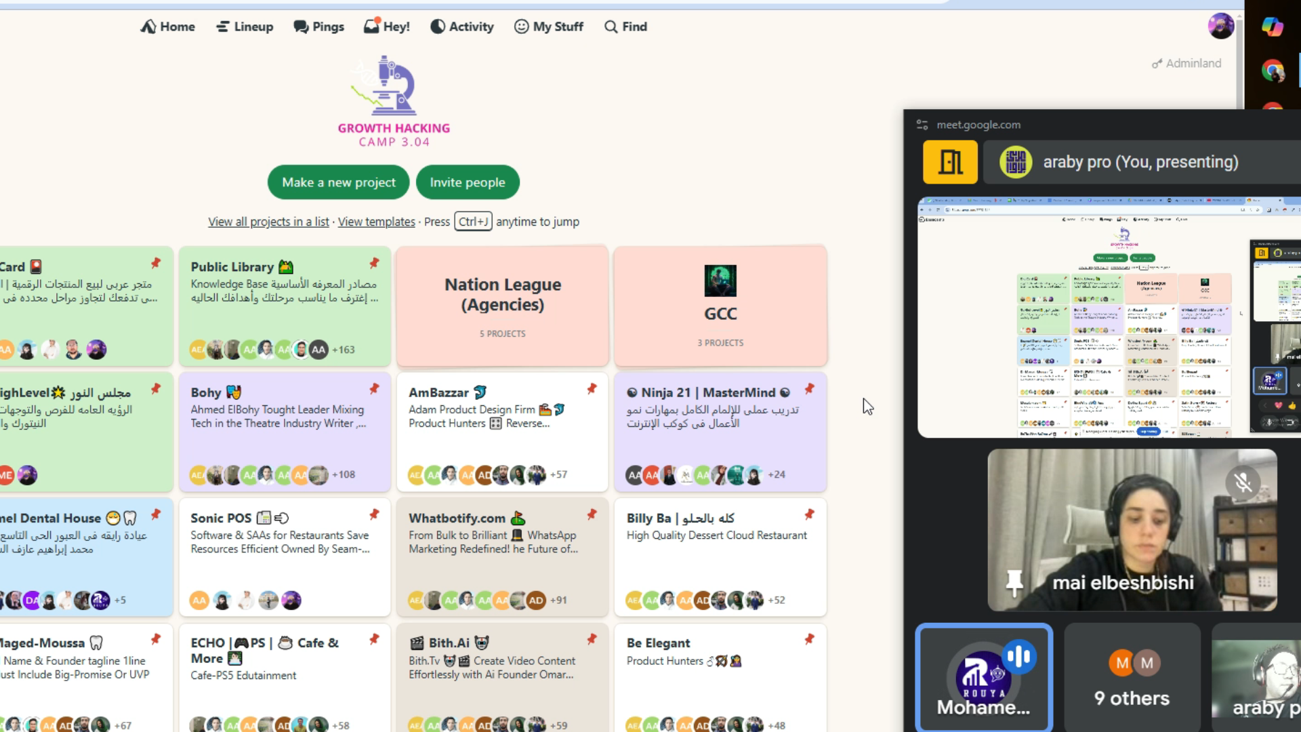The height and width of the screenshot is (732, 1301).
Task: Unpin mai elbeshbishi video tile
Action: click(x=1014, y=582)
